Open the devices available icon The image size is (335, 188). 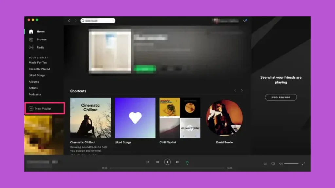tap(272, 163)
